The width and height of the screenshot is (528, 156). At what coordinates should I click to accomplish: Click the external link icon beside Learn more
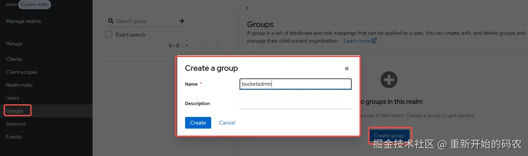pos(374,41)
